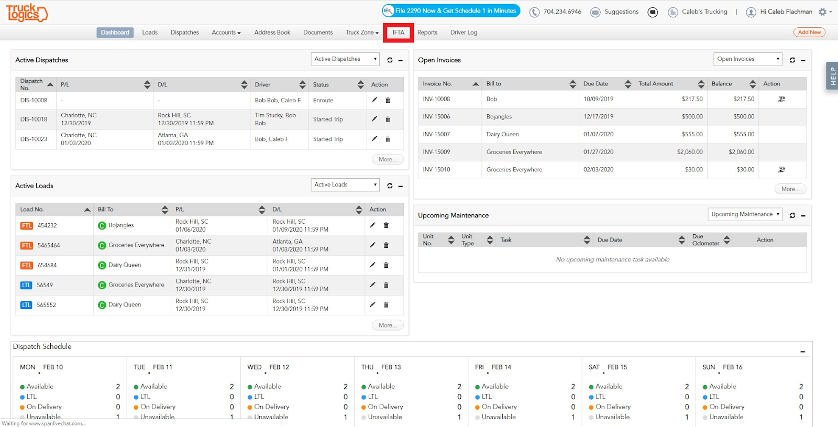838x427 pixels.
Task: Click More under Active Loads
Action: click(x=388, y=325)
